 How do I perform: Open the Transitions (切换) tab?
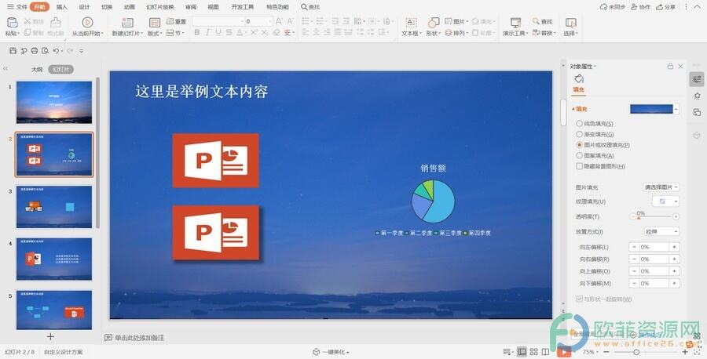[107, 7]
